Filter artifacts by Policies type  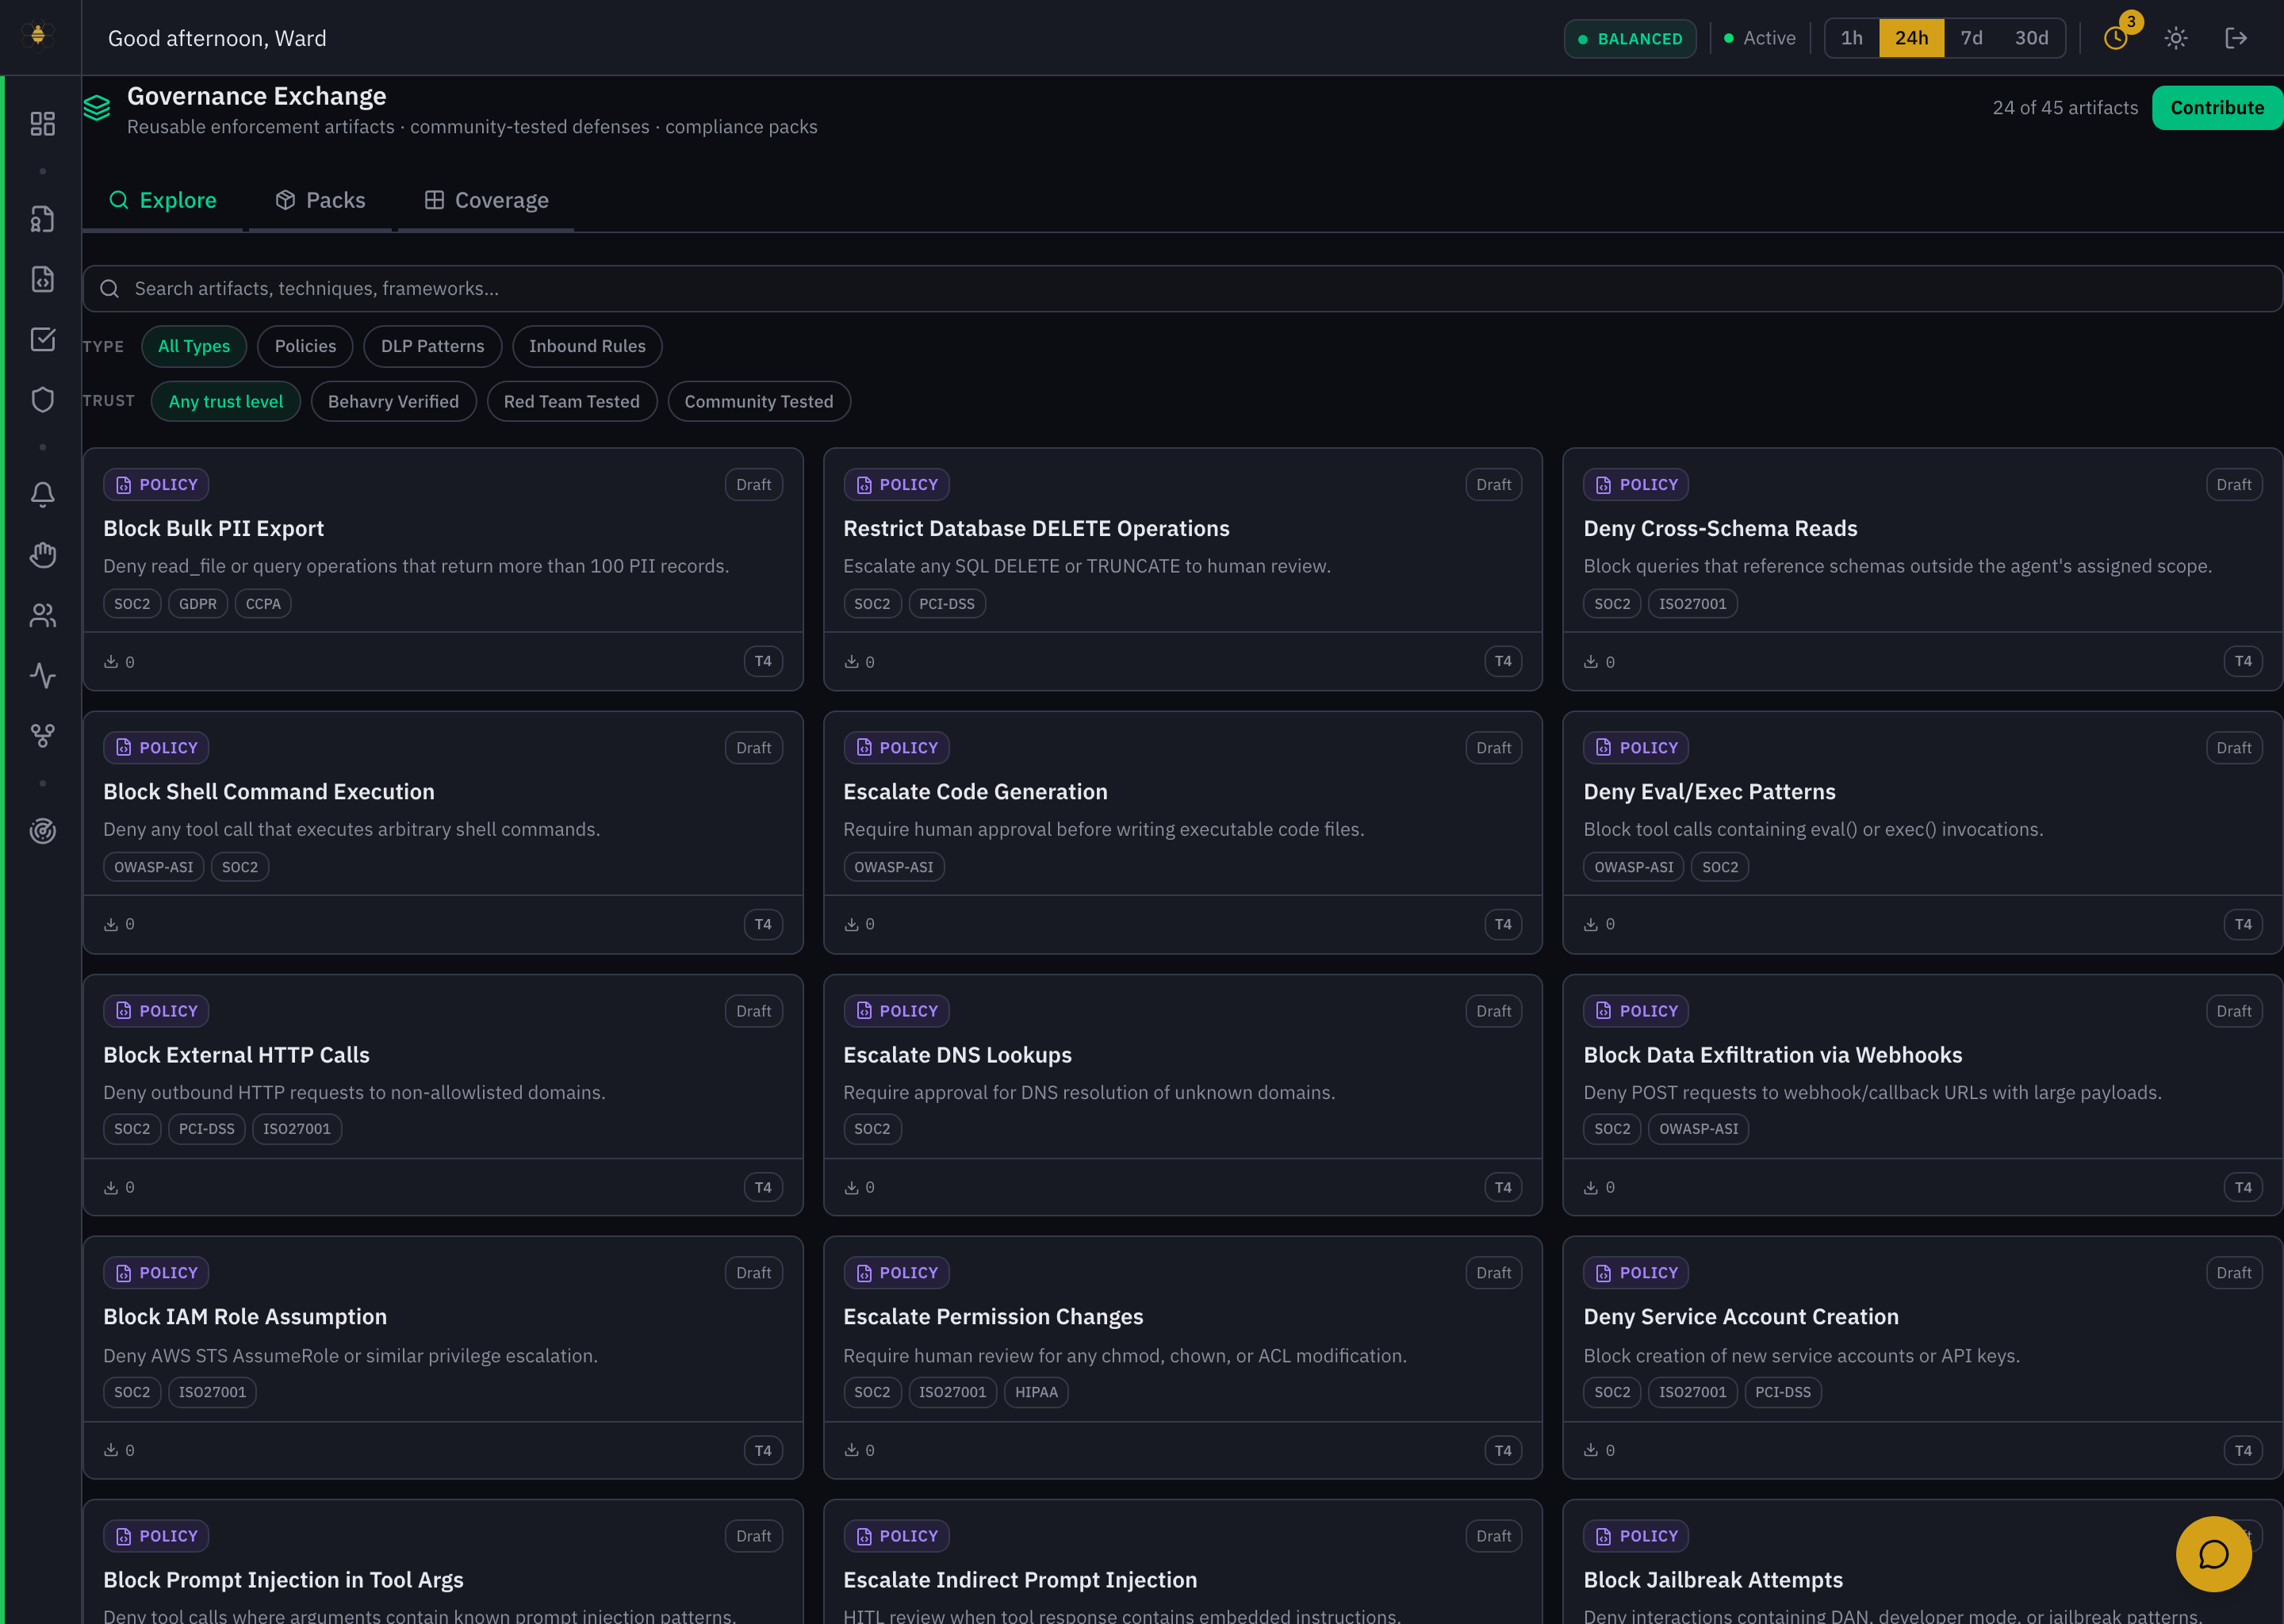tap(305, 346)
